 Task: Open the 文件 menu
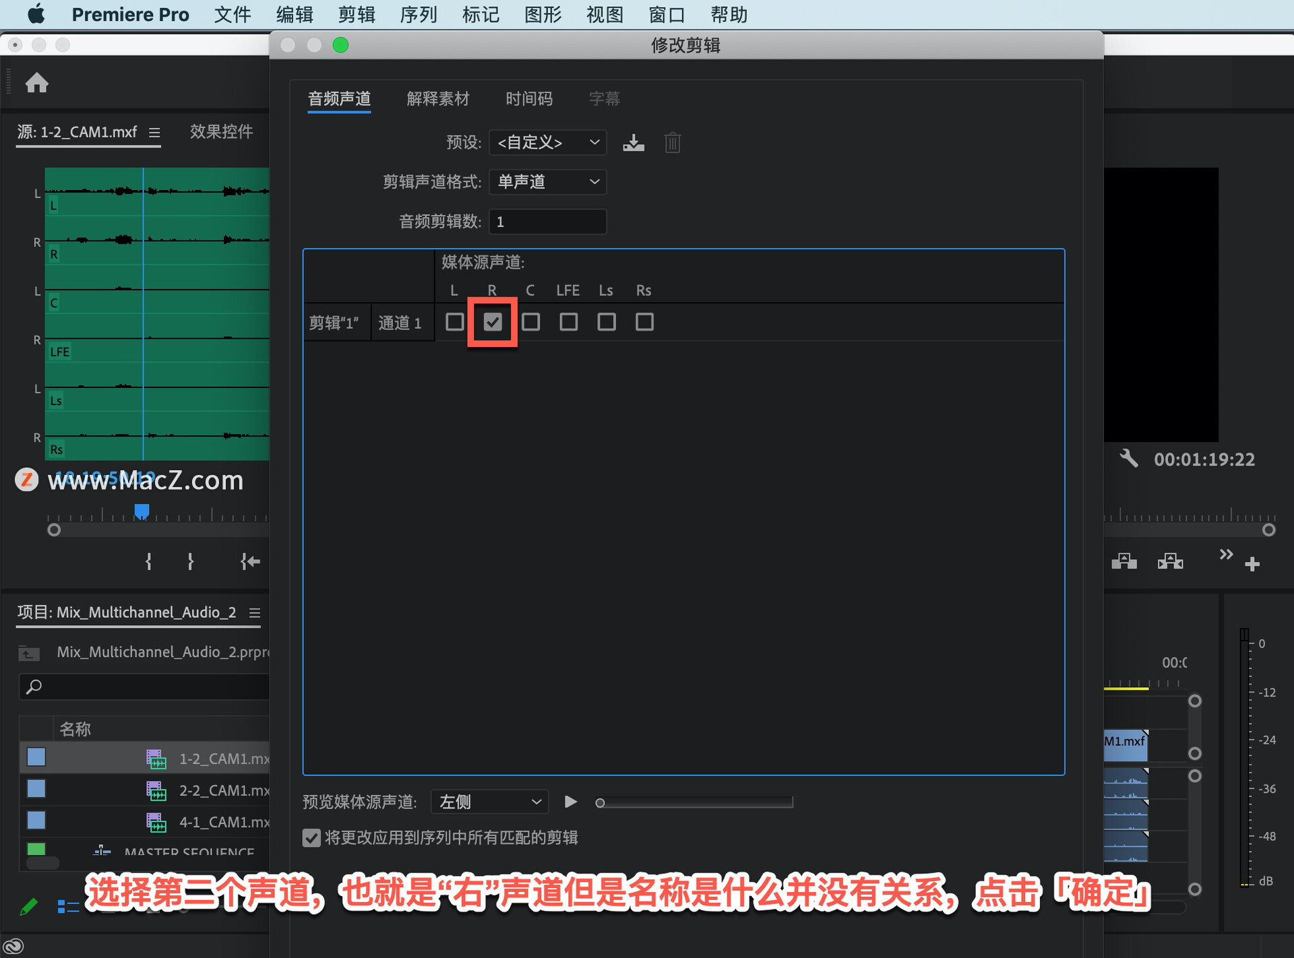(233, 14)
